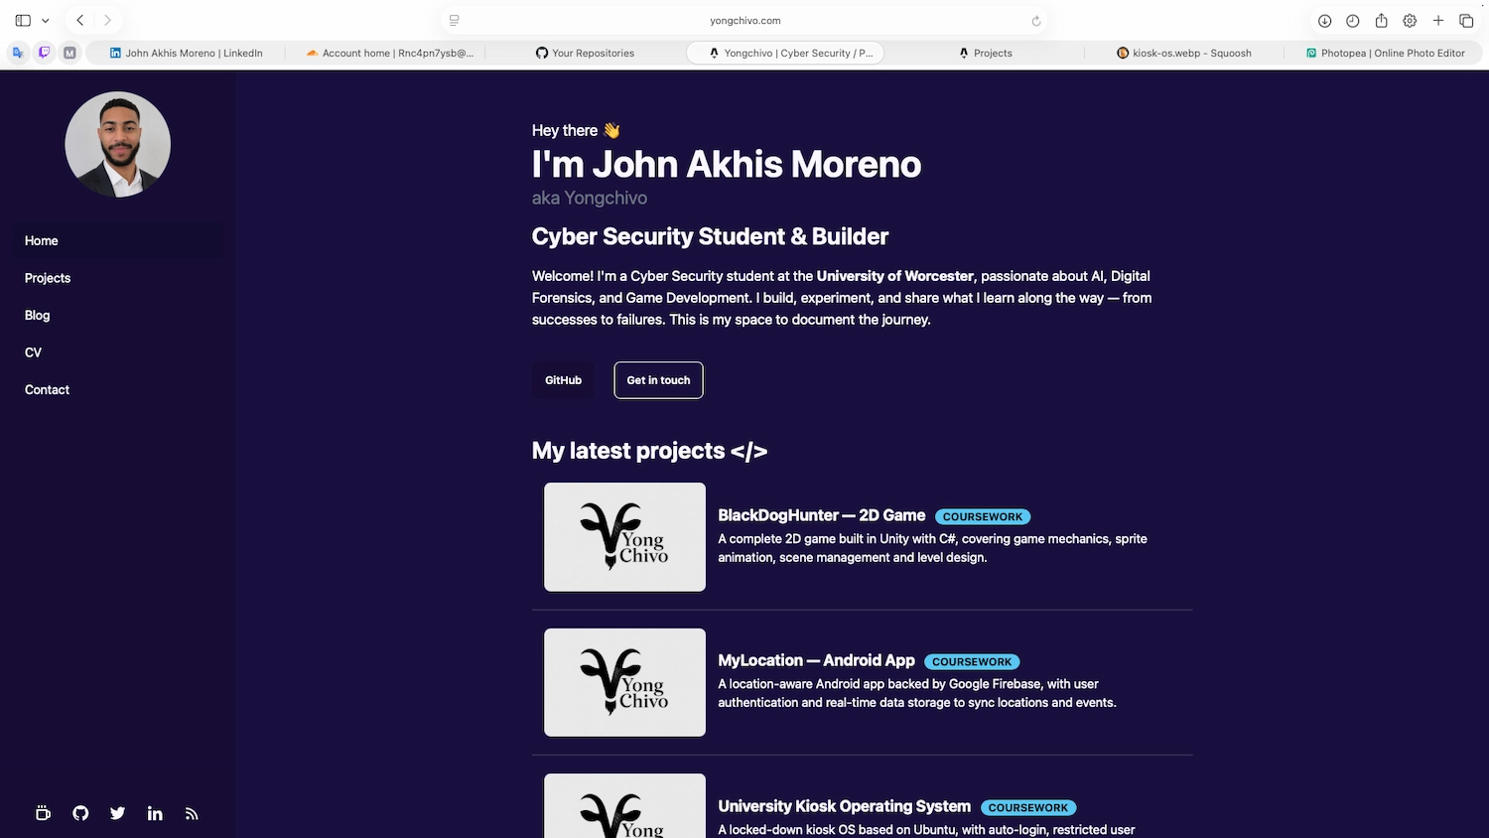Open BlackDogHunter — 2D Game project title
Screen dimensions: 1489x838
coord(821,515)
